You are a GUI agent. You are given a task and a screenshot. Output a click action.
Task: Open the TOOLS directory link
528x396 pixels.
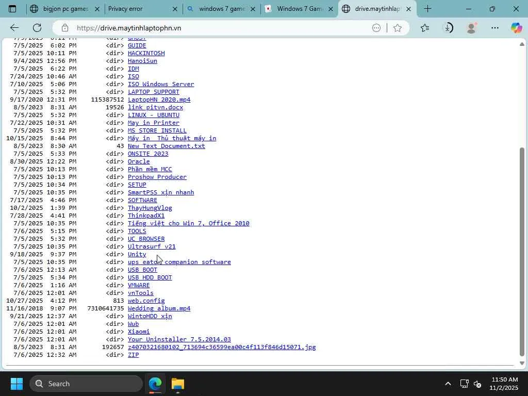137,232
